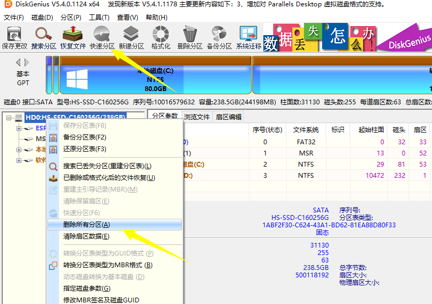Click the 238.5GB capacity value
The height and width of the screenshot is (304, 432).
(315, 268)
